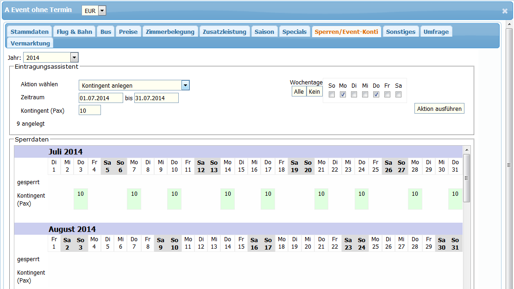Click the Kein weekdays button
Screen dimensions: 514x289
pos(314,92)
